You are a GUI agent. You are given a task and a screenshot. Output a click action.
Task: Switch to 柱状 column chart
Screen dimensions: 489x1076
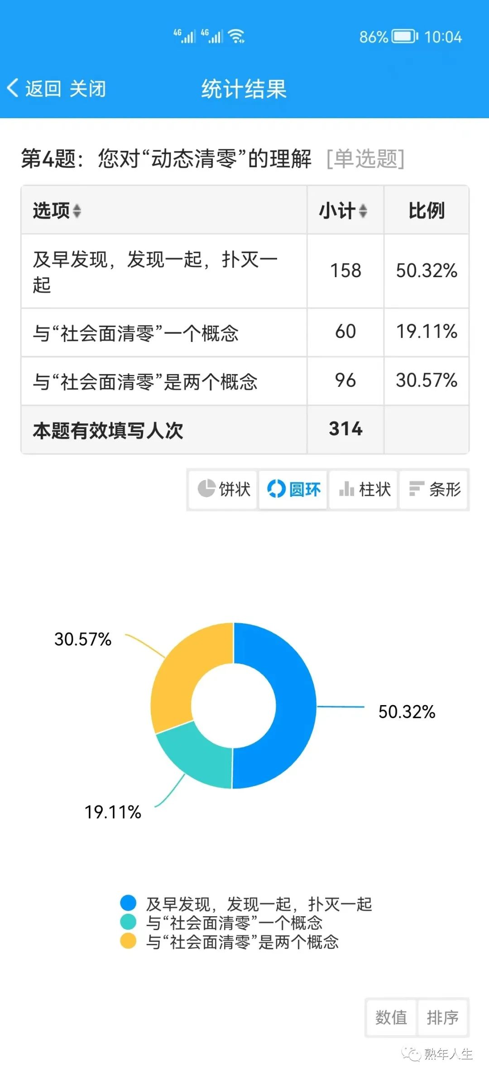click(x=364, y=489)
